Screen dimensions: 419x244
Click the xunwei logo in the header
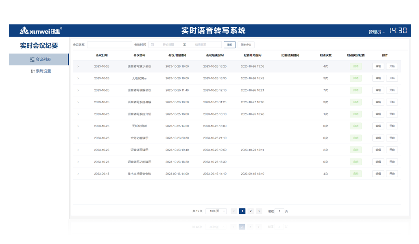tap(41, 30)
